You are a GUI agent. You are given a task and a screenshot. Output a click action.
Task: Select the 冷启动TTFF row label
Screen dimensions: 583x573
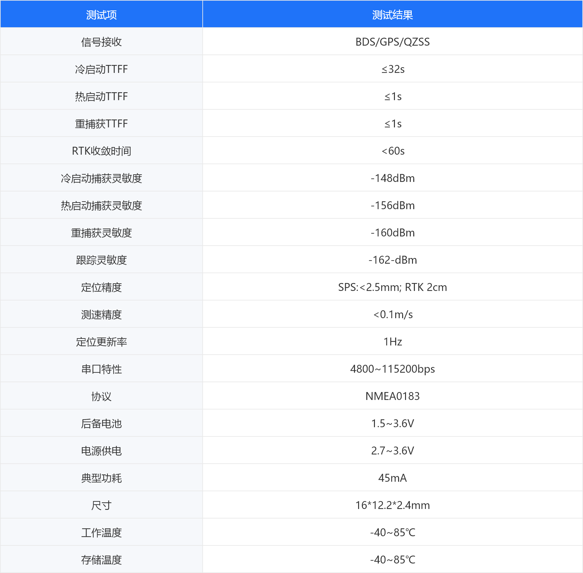tap(101, 69)
